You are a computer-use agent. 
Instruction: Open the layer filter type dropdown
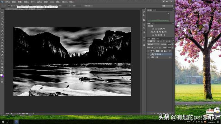(x=151, y=41)
